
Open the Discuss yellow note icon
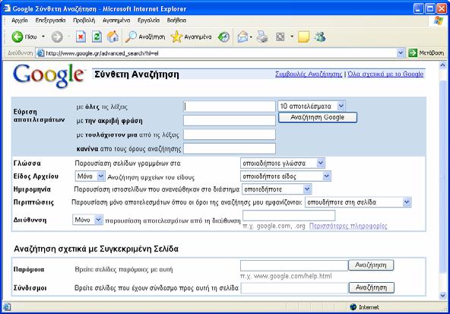tap(303, 36)
